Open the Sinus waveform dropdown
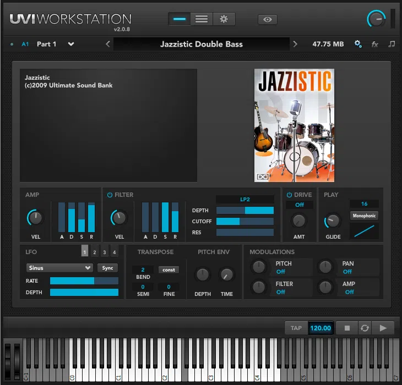This screenshot has height=385, width=402. click(59, 268)
